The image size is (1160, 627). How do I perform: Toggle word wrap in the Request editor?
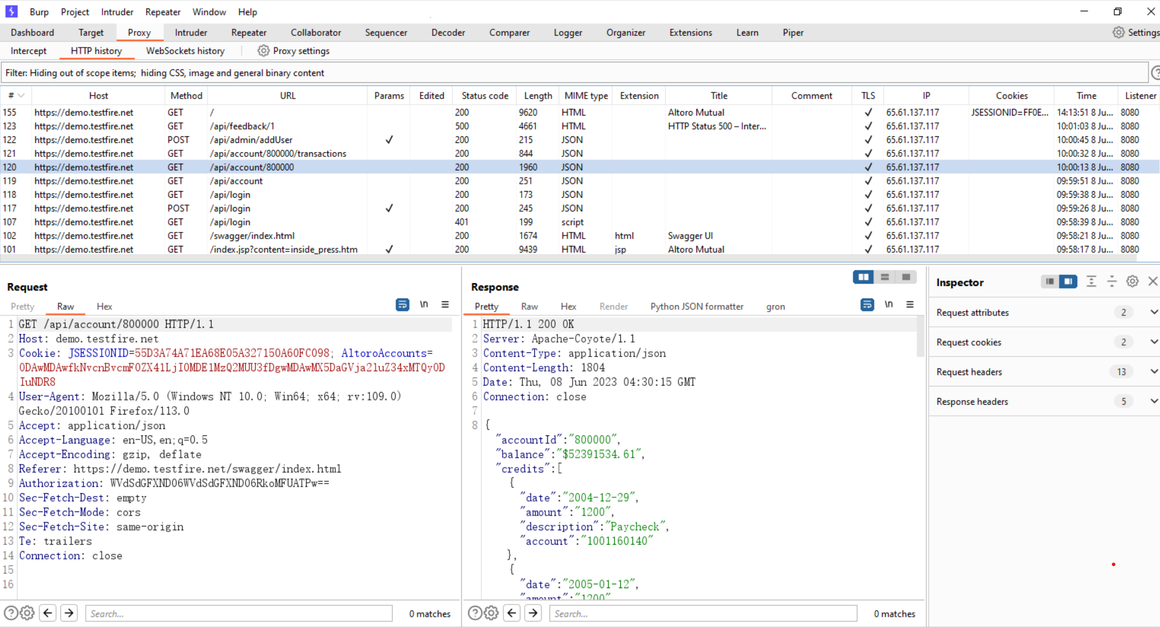click(x=402, y=304)
